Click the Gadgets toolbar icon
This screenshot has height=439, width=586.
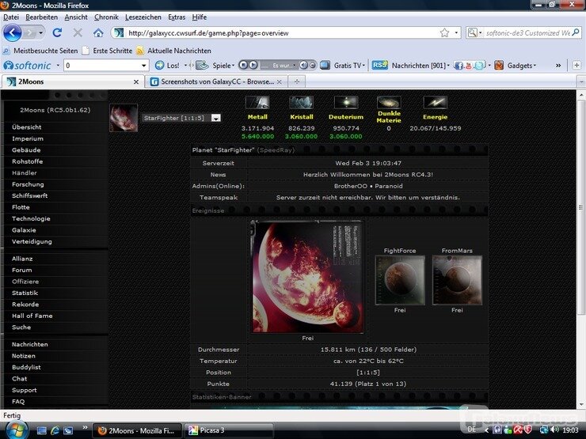[x=499, y=66]
